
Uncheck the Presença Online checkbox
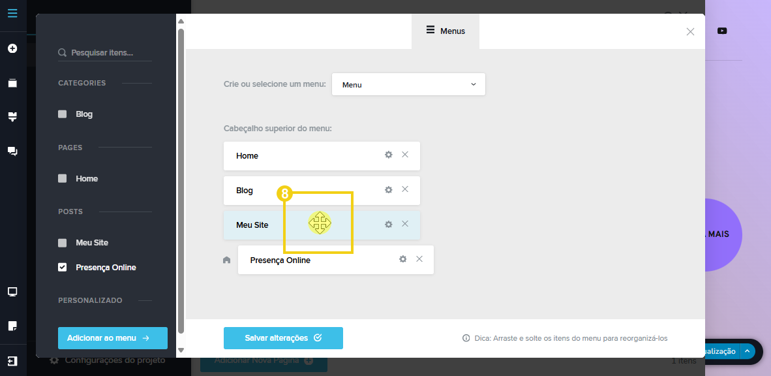click(63, 267)
